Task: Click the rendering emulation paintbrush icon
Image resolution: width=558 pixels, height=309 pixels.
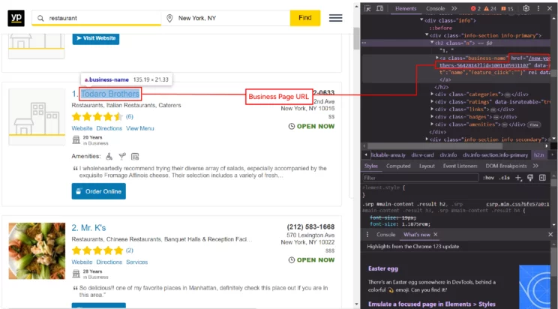Action: [530, 178]
